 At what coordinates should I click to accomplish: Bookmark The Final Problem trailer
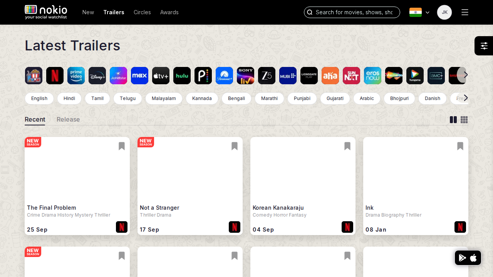coord(122,146)
